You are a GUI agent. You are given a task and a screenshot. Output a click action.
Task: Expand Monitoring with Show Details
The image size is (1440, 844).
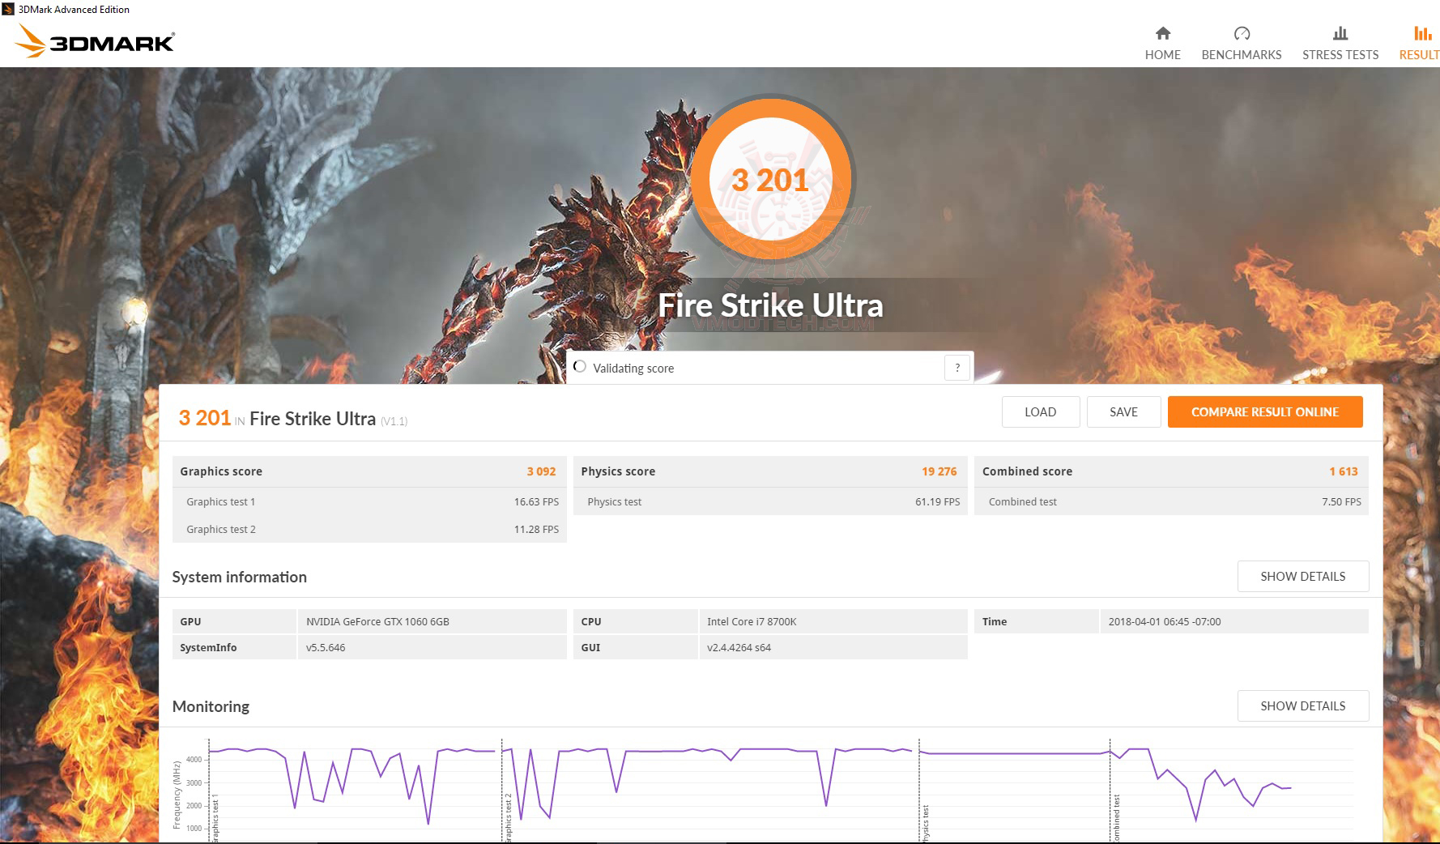coord(1302,705)
